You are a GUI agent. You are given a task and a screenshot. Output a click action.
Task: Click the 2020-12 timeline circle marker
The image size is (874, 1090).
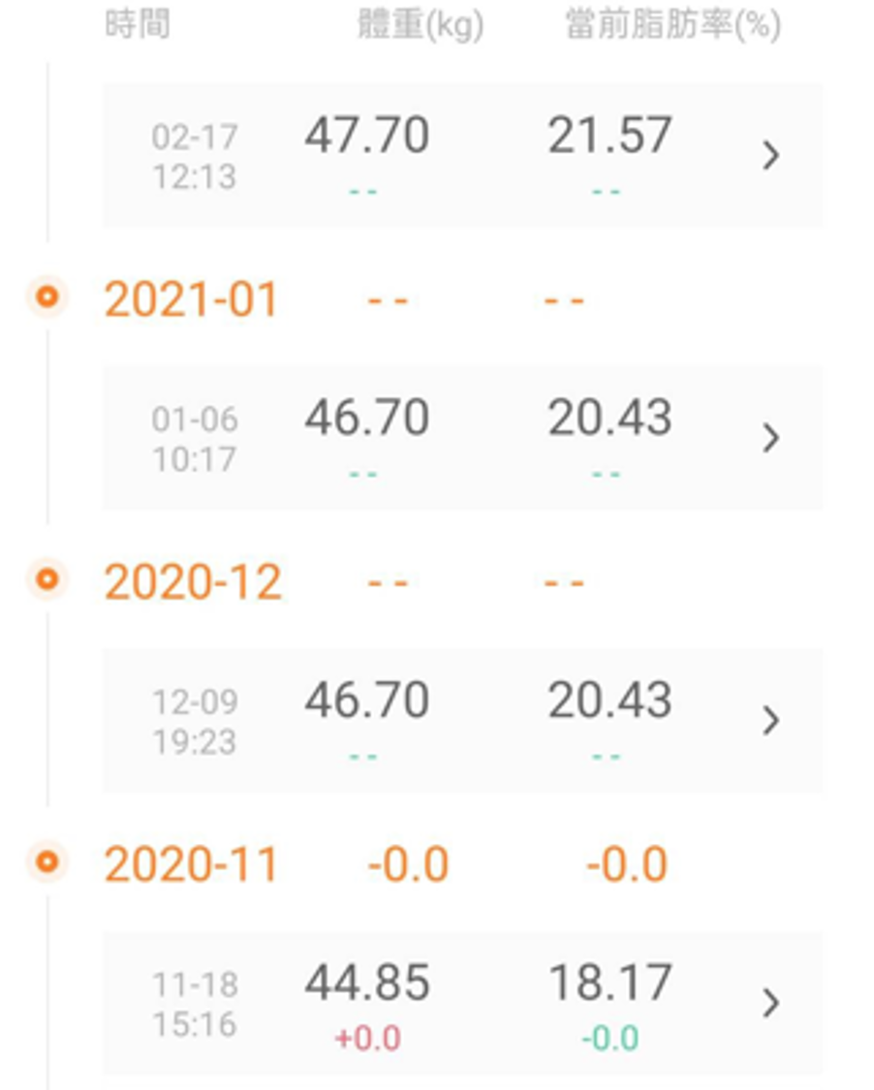click(x=47, y=579)
